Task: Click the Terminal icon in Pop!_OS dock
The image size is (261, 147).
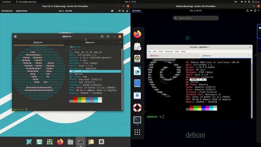Action: point(81,142)
